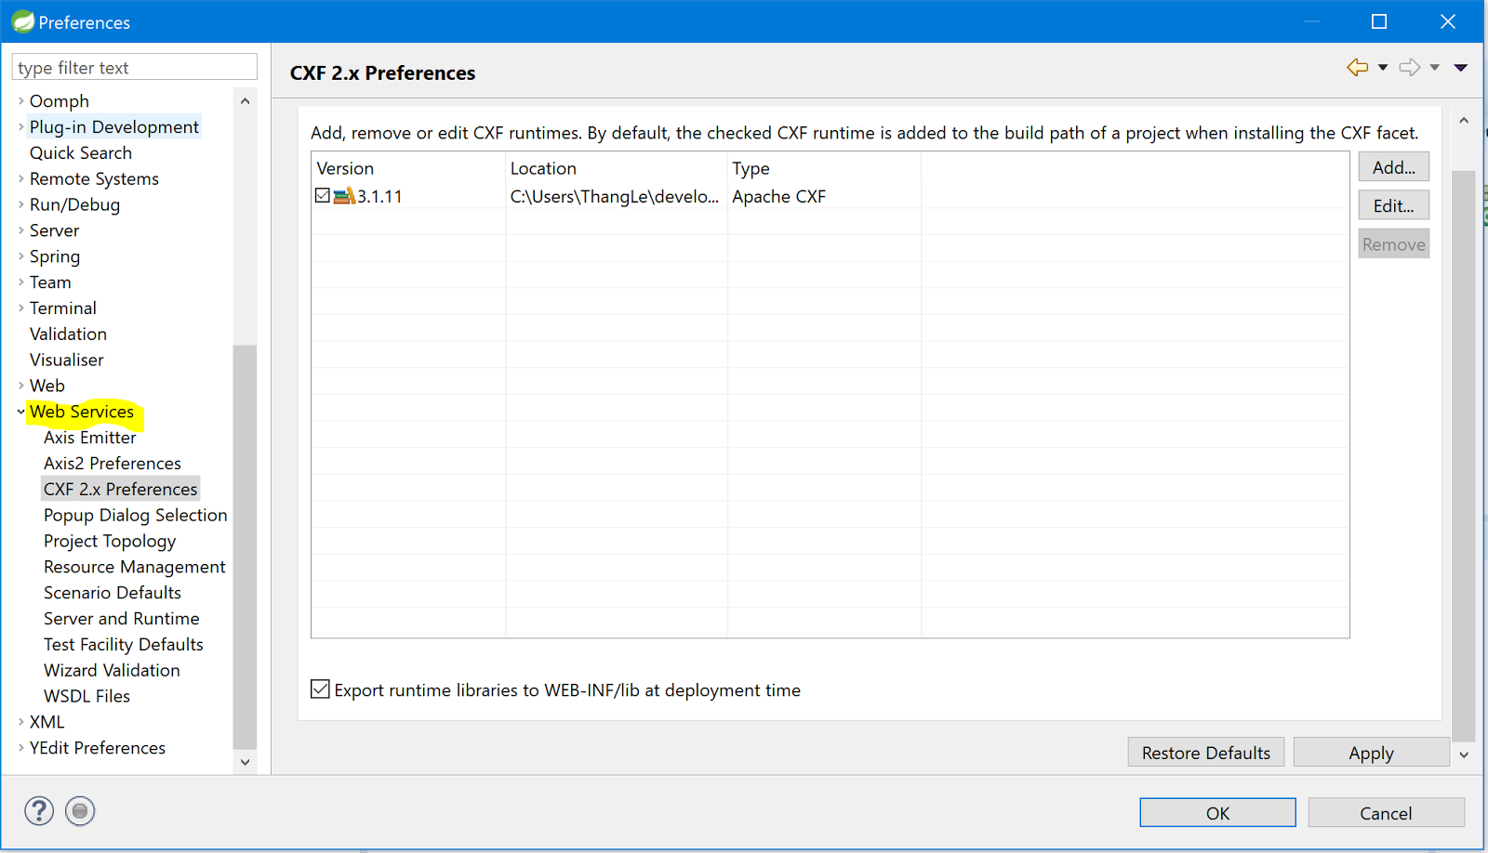Uncheck Export runtime libraries to WEB-INF/lib
This screenshot has height=853, width=1488.
tap(320, 689)
